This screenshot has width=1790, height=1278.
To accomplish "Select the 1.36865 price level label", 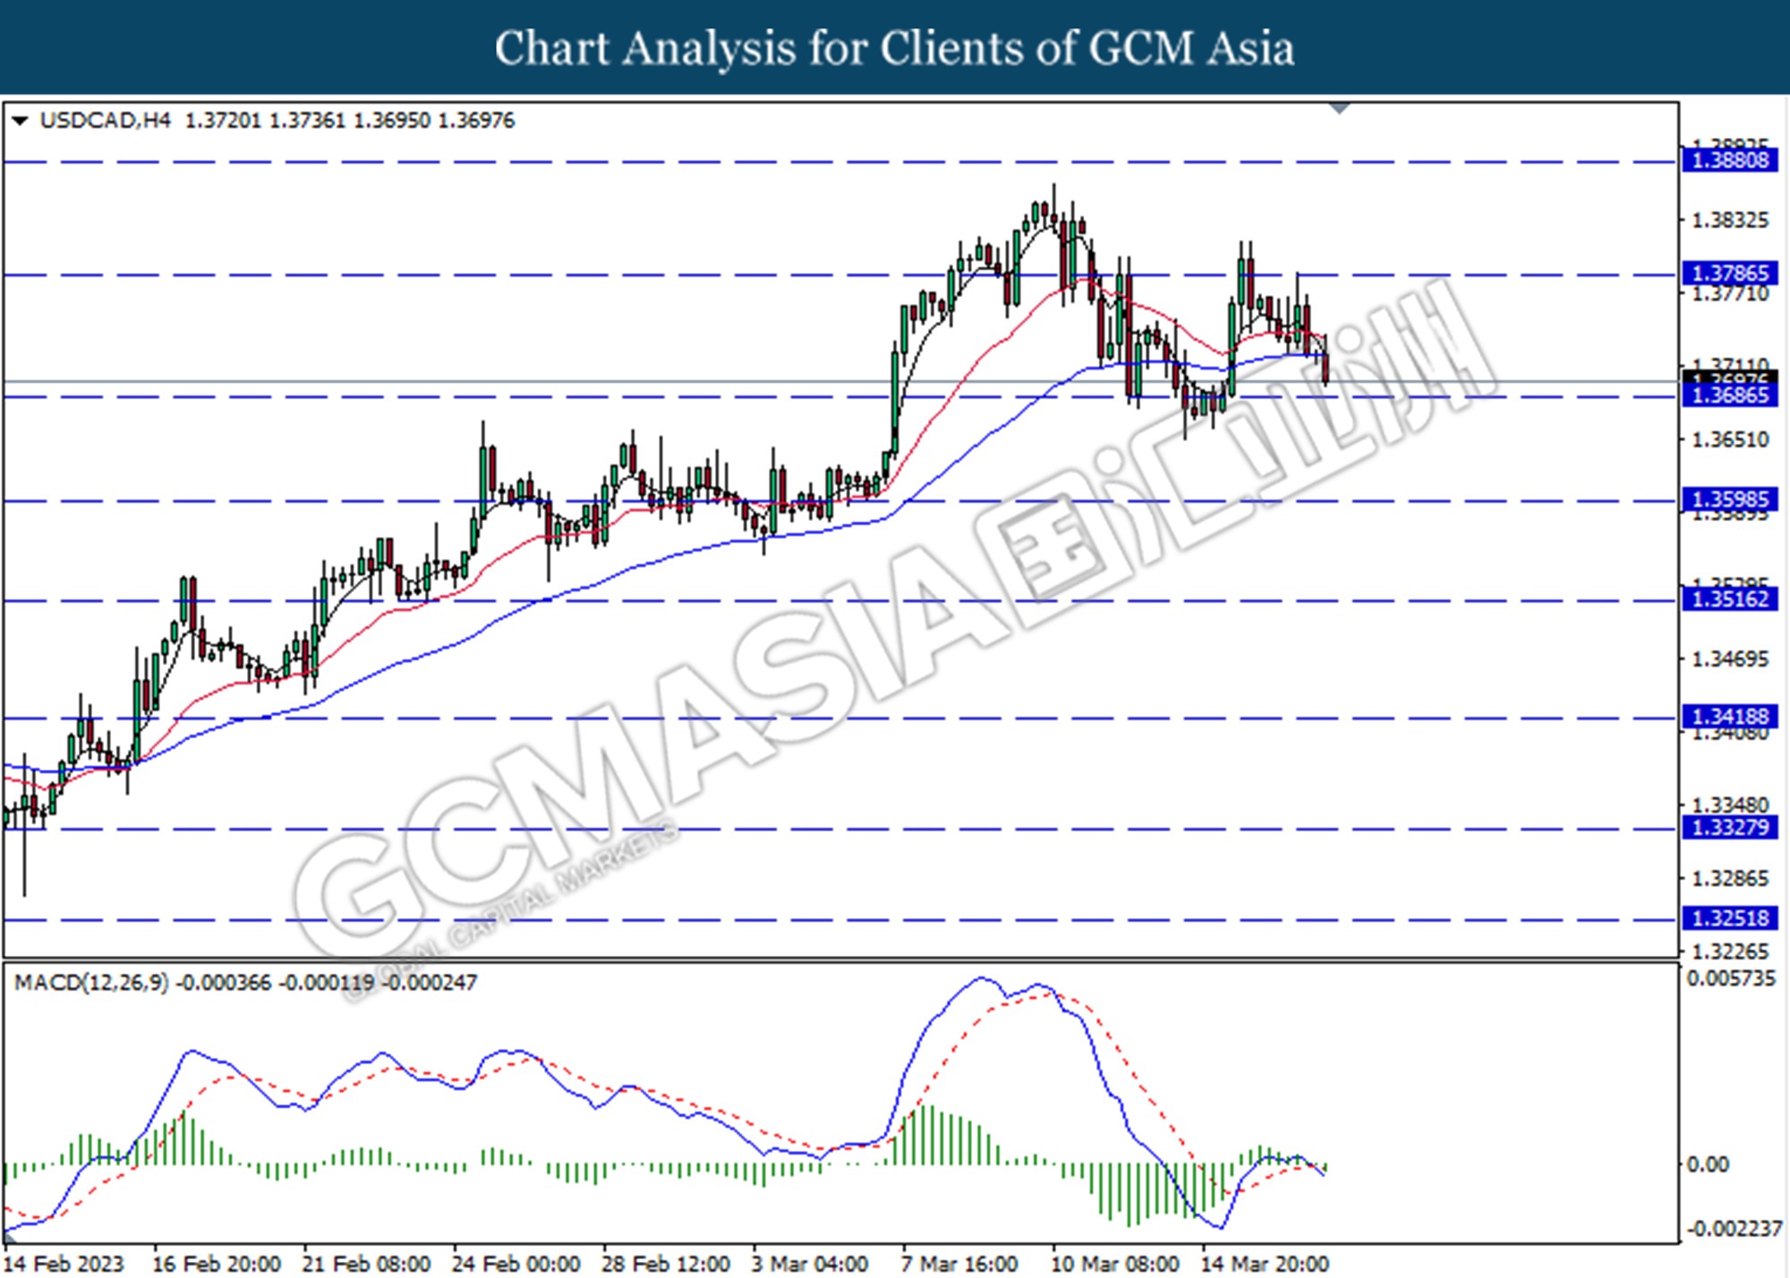I will tap(1730, 395).
